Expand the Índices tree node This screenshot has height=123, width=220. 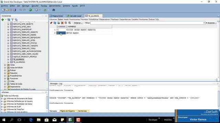(x=5, y=70)
